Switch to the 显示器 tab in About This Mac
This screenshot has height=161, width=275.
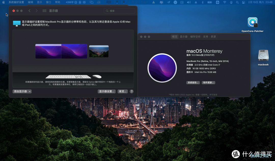184,37
